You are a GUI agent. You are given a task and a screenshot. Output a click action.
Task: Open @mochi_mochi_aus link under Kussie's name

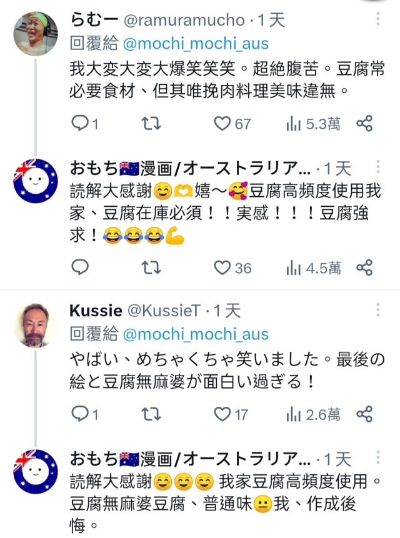(x=196, y=334)
